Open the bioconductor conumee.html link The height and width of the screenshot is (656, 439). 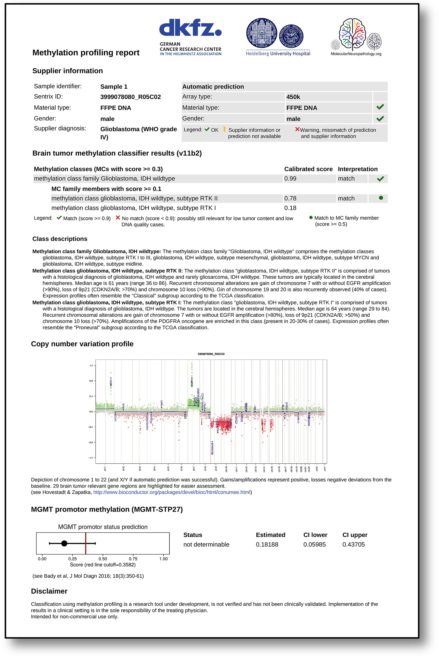(172, 492)
